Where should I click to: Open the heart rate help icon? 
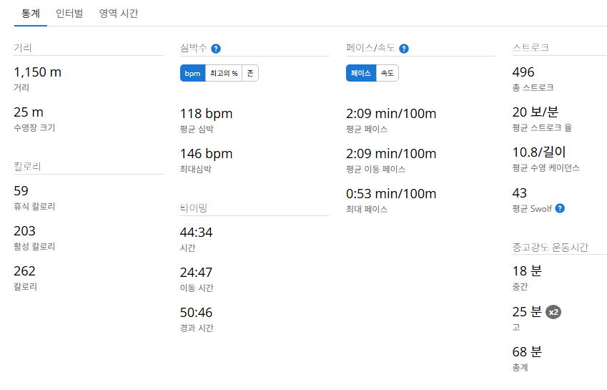(x=216, y=49)
